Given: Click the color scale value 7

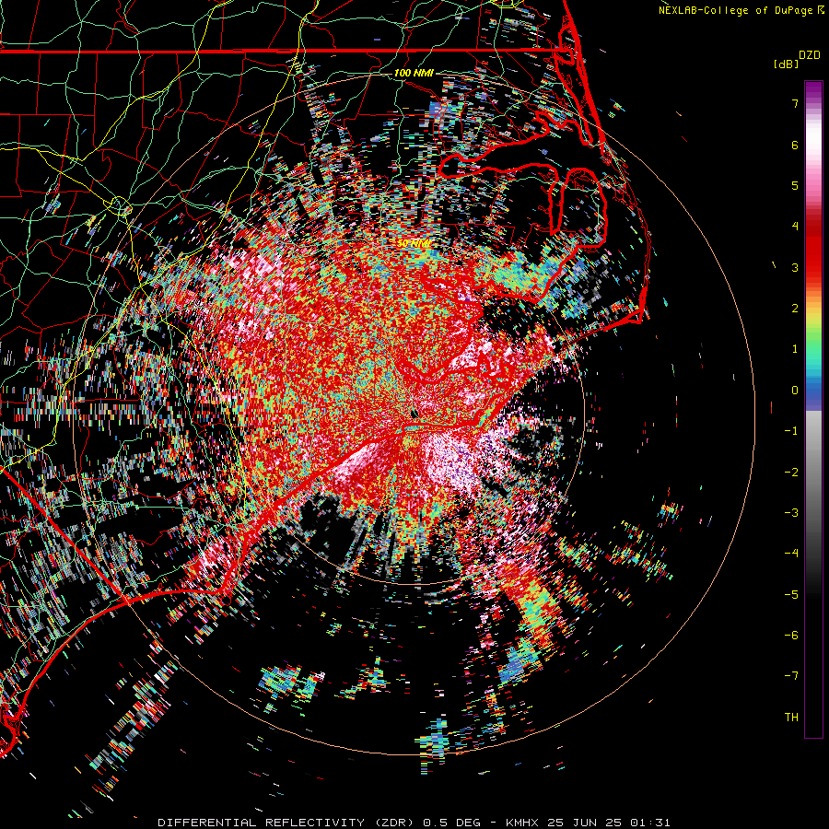Looking at the screenshot, I should click(795, 103).
